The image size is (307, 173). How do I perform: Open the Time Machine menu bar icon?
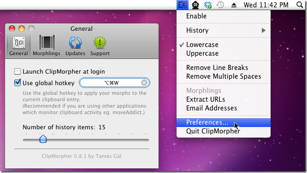220,5
